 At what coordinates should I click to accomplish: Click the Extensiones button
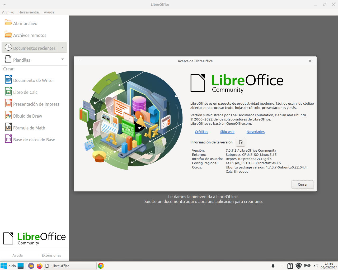[51, 255]
